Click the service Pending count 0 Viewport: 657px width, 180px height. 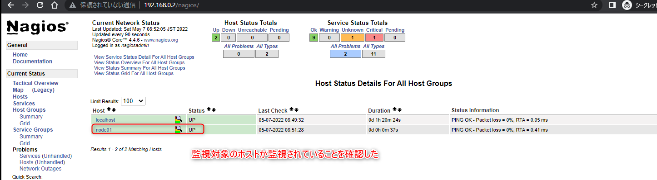395,38
